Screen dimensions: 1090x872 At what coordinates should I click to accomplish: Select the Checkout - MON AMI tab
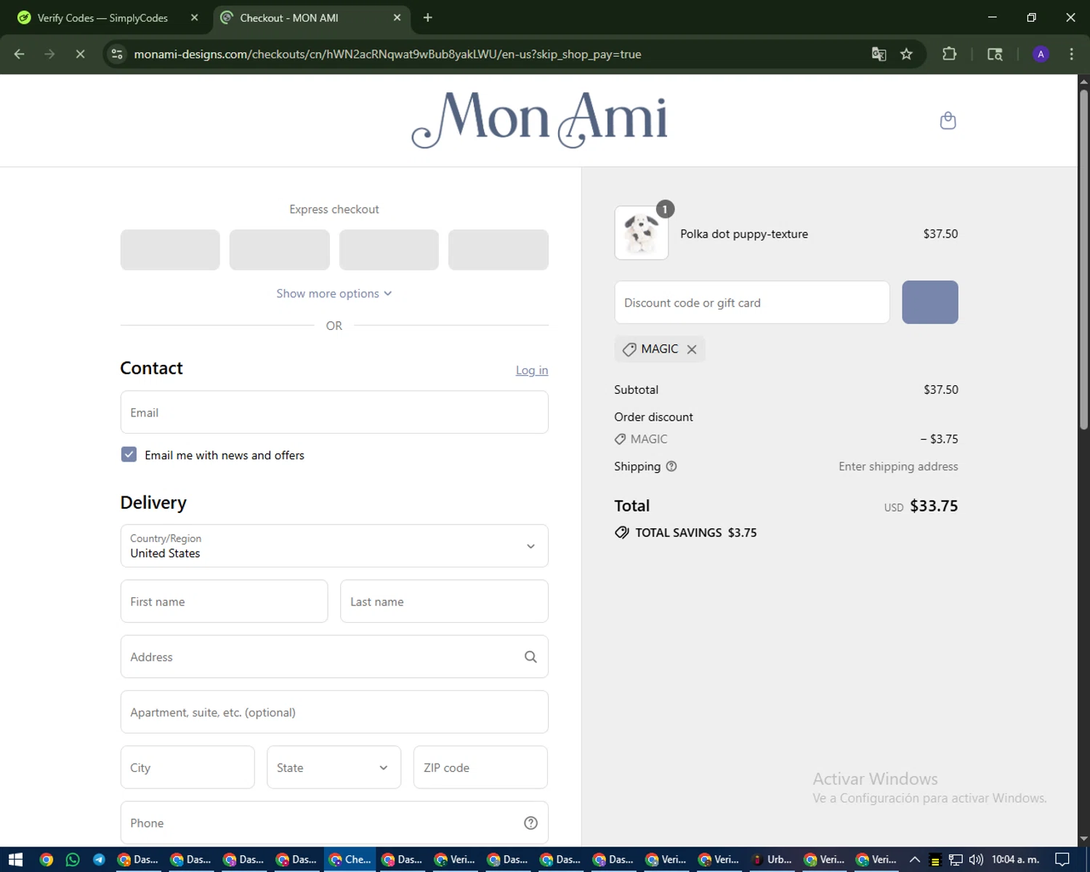click(x=312, y=17)
